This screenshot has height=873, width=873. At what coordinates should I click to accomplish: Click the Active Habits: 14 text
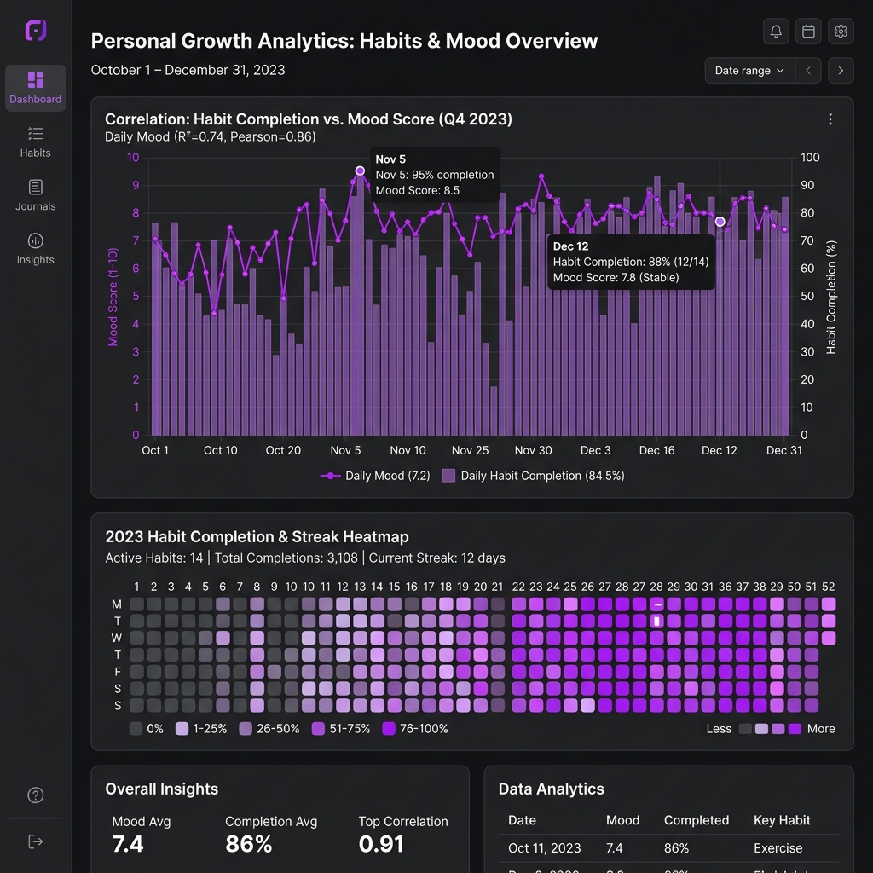(154, 558)
